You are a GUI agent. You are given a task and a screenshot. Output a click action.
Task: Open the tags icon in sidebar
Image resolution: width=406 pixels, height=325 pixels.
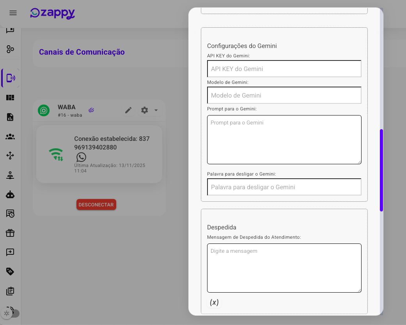(10, 272)
